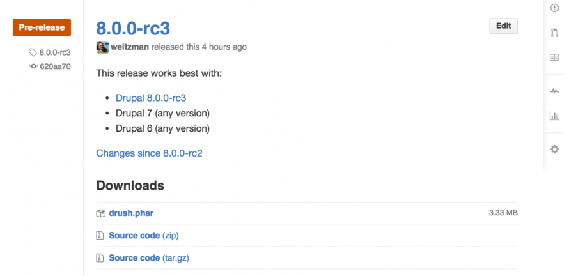Open the Graphs bar chart icon
This screenshot has height=276, width=569.
[554, 116]
